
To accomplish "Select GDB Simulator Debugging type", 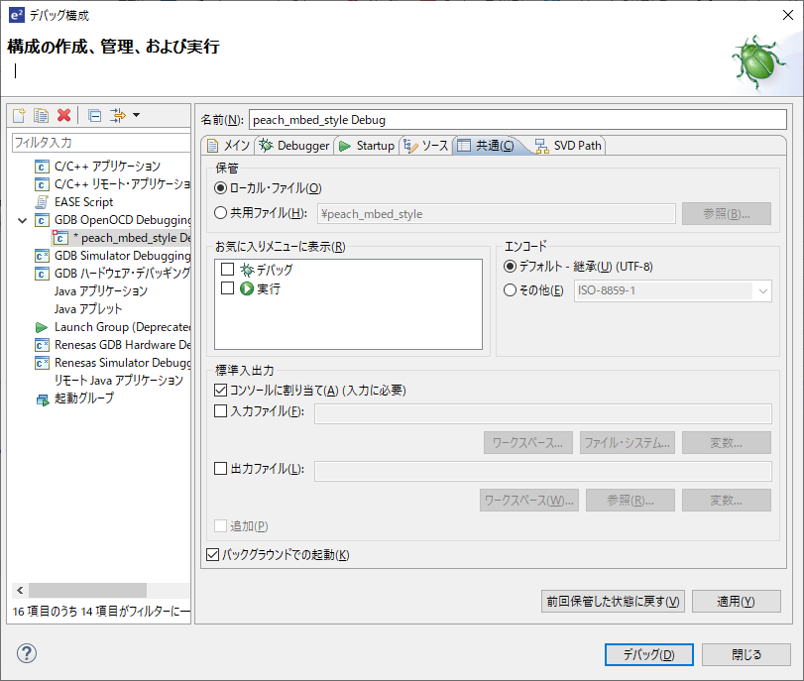I will point(112,256).
